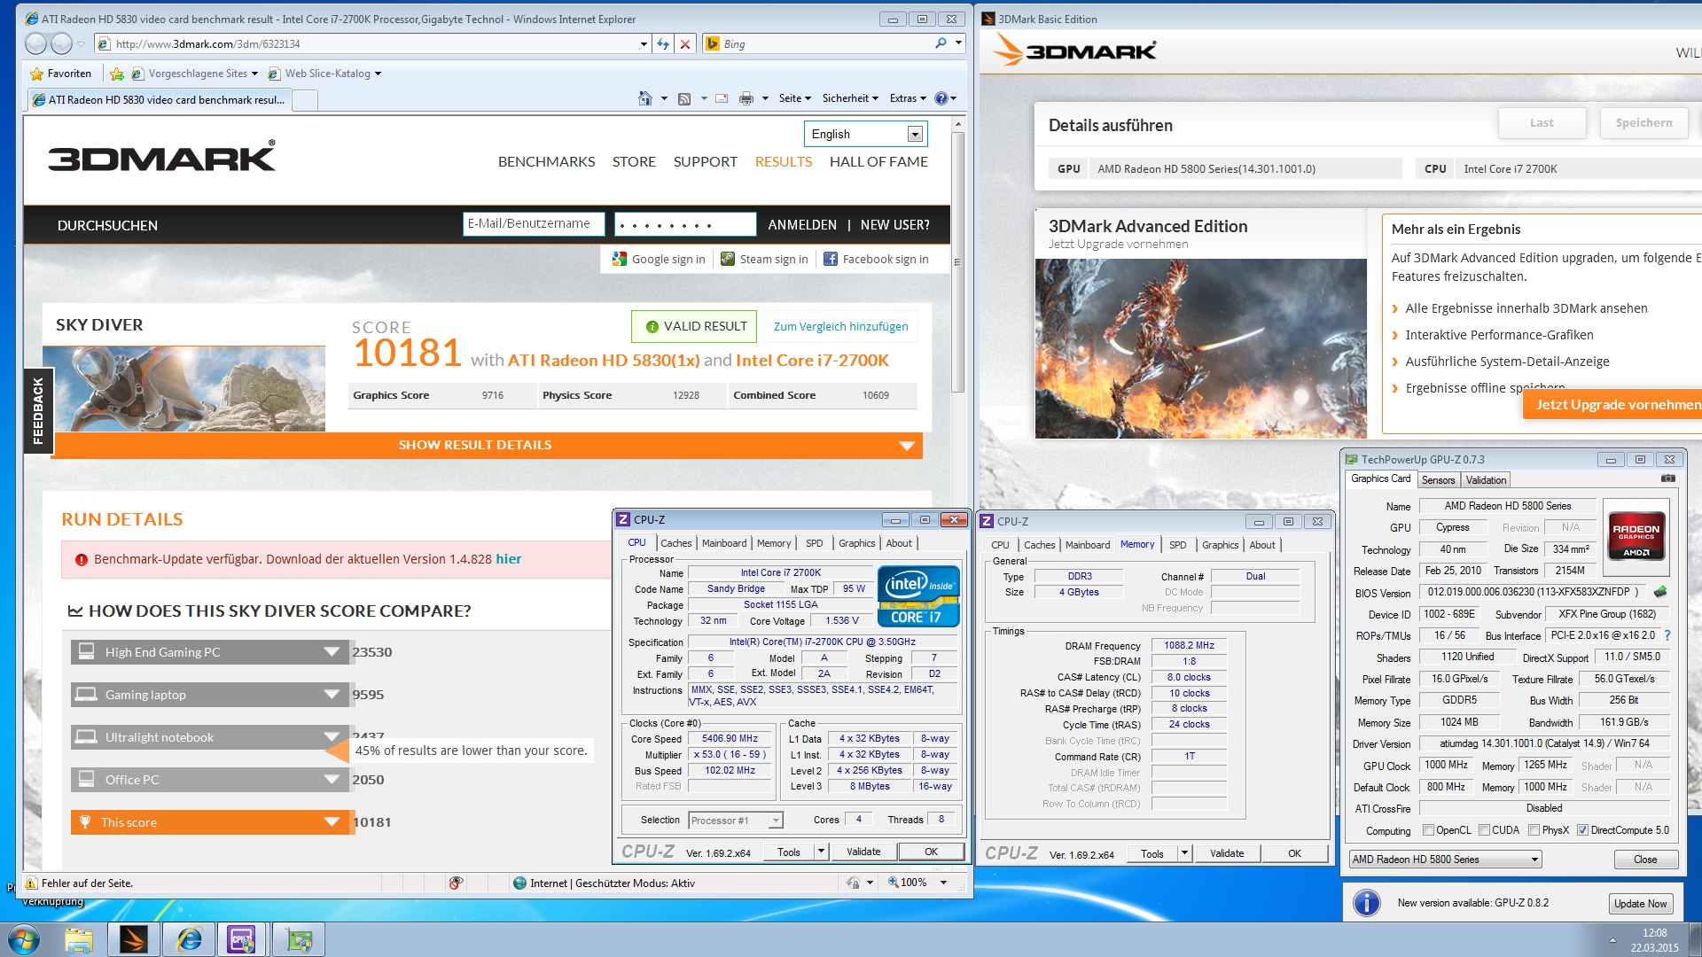Click the Steam sign in button

pos(764,259)
